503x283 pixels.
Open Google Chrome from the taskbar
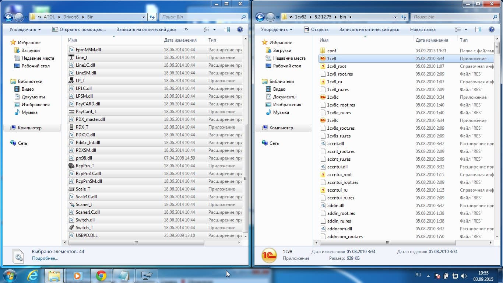(101, 275)
